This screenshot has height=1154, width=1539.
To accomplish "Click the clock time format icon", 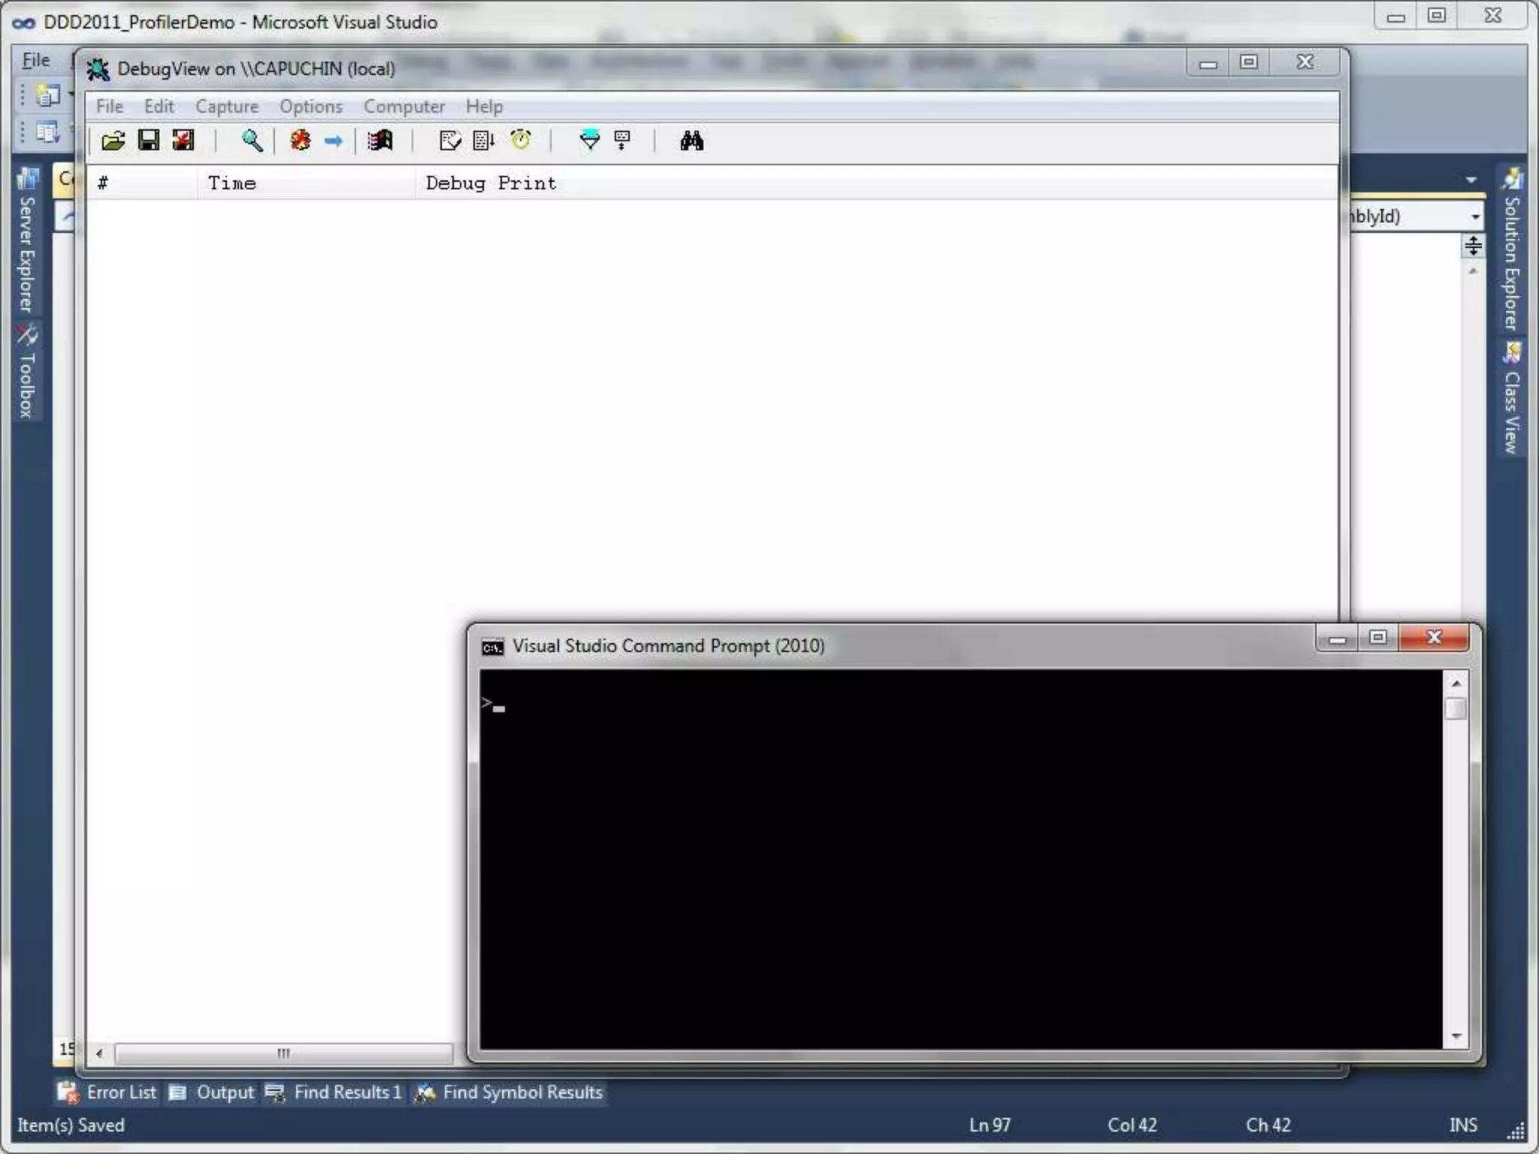I will [x=520, y=140].
